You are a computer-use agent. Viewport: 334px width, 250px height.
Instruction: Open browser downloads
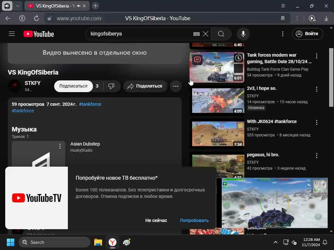click(326, 19)
